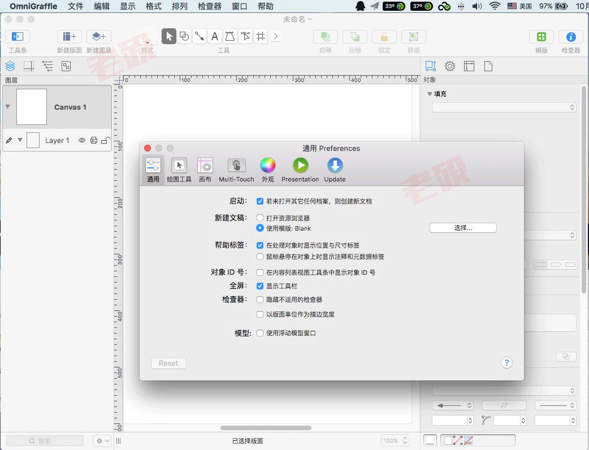Open the 文件 menu
The height and width of the screenshot is (450, 589).
(76, 6)
